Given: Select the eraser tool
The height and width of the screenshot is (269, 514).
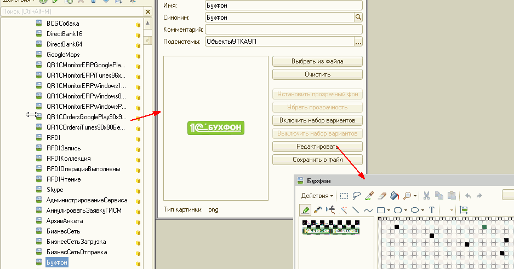Looking at the screenshot, I should (382, 196).
